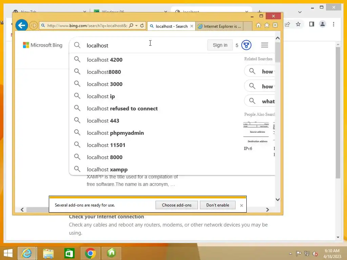Choose suggestion 'localhost ip'
The width and height of the screenshot is (347, 260).
click(x=172, y=96)
